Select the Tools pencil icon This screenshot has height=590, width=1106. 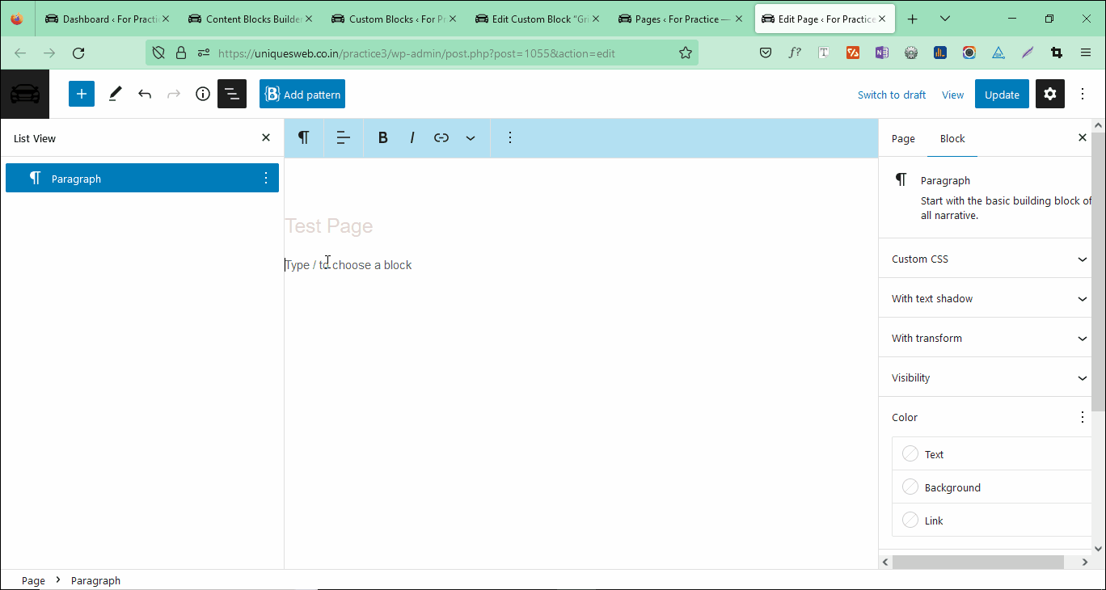(115, 94)
